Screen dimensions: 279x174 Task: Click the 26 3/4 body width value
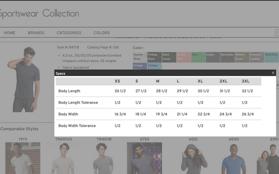coord(247,114)
